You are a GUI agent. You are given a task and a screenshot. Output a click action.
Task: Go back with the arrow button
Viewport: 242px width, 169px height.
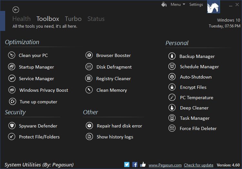pos(16,10)
